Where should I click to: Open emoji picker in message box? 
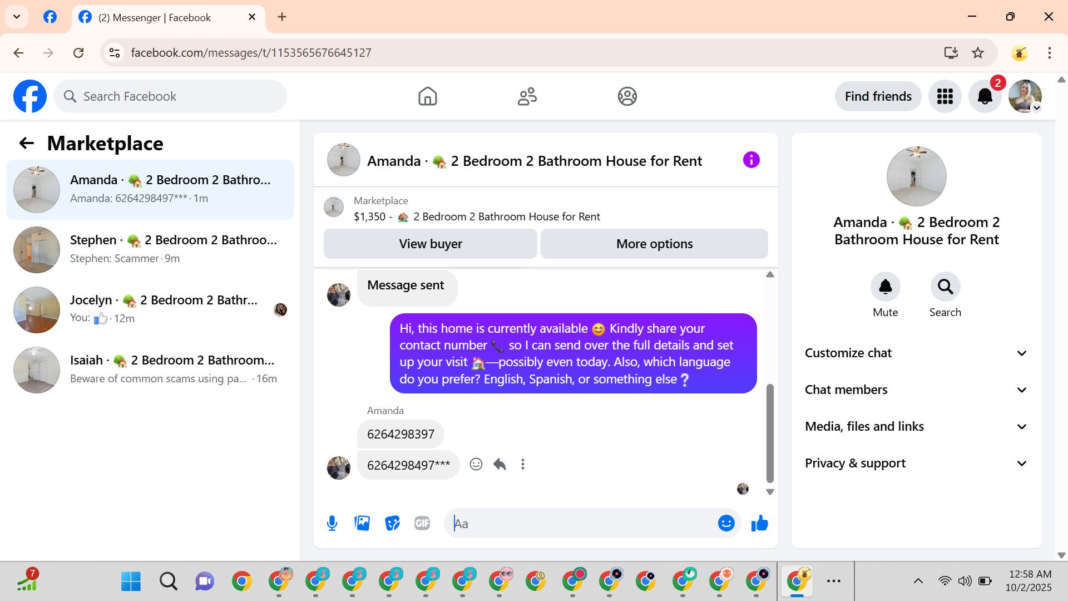(x=726, y=523)
